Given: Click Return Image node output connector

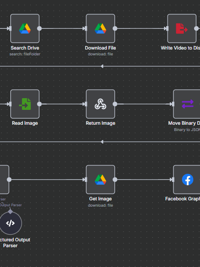Looking at the screenshot, I should tap(115, 104).
